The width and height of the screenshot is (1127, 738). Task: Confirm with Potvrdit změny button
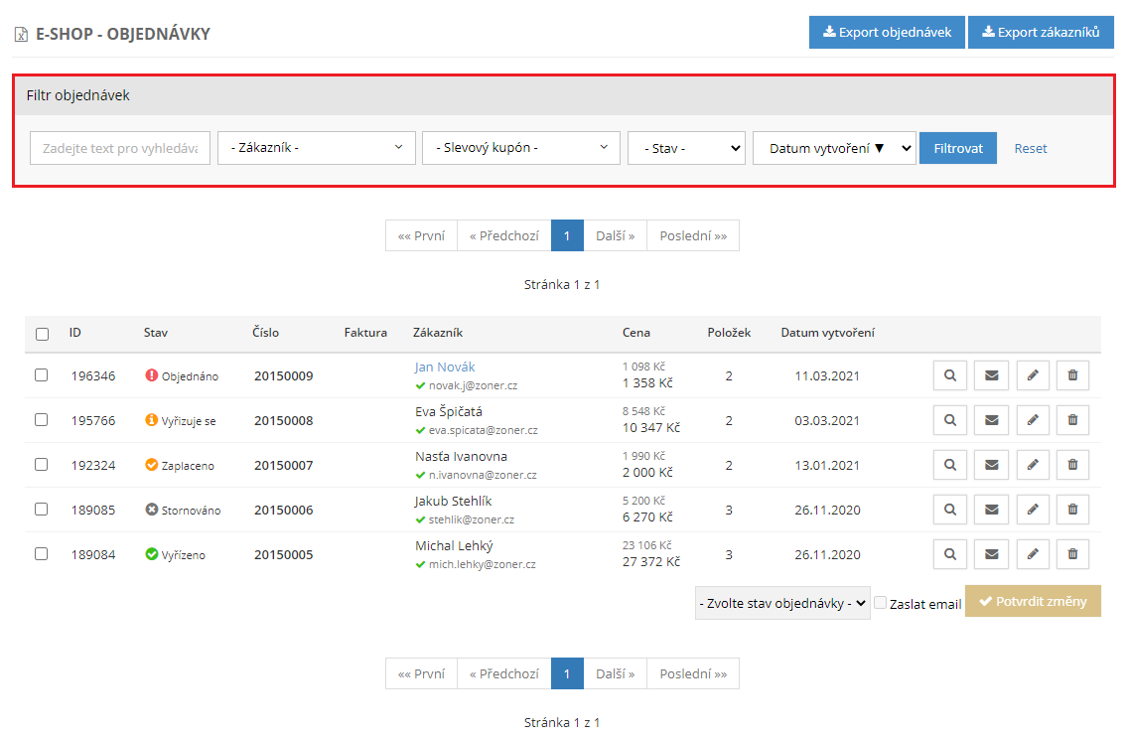[1033, 601]
